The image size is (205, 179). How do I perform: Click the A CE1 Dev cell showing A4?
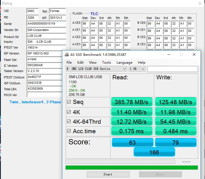(x=93, y=31)
